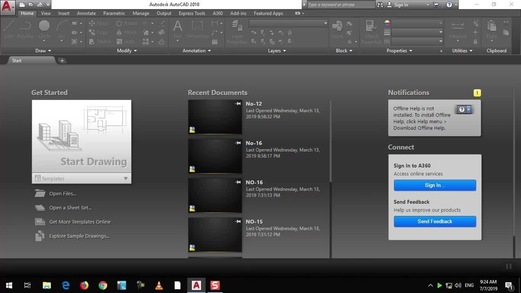Click the binoculars search icon
The height and width of the screenshot is (293, 521).
[x=380, y=5]
